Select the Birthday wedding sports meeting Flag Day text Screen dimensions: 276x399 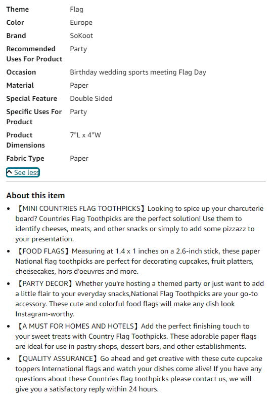point(138,72)
